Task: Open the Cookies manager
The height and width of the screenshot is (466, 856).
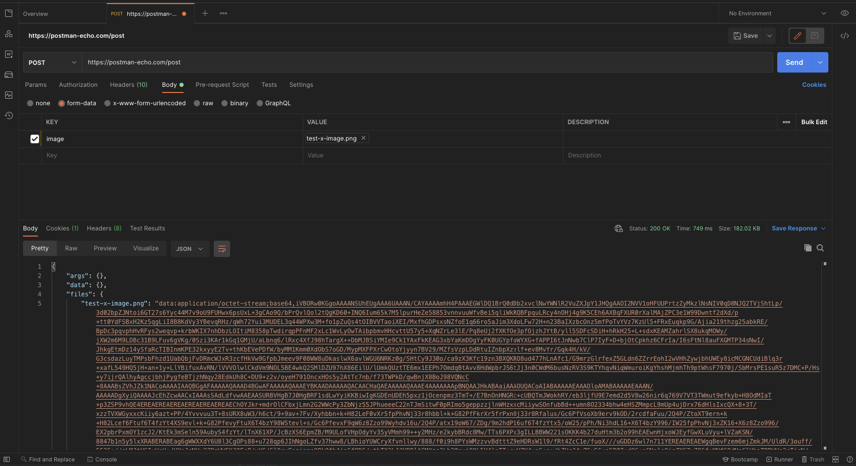Action: tap(814, 85)
